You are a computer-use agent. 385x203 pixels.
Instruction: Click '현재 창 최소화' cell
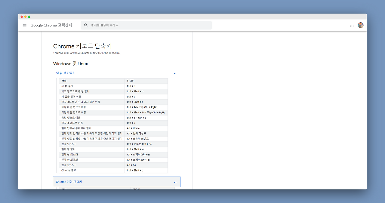click(92, 155)
